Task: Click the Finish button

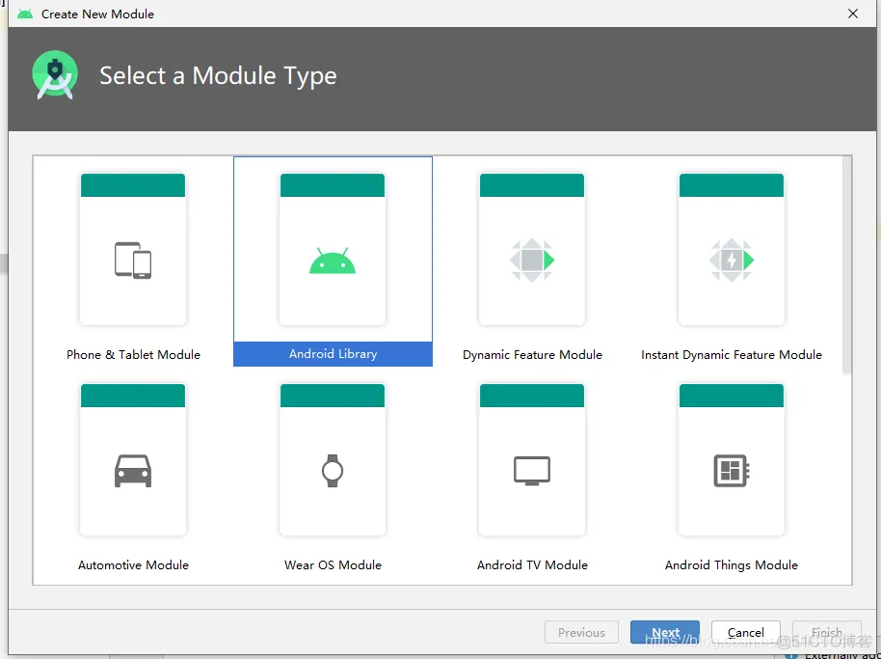Action: coord(826,633)
